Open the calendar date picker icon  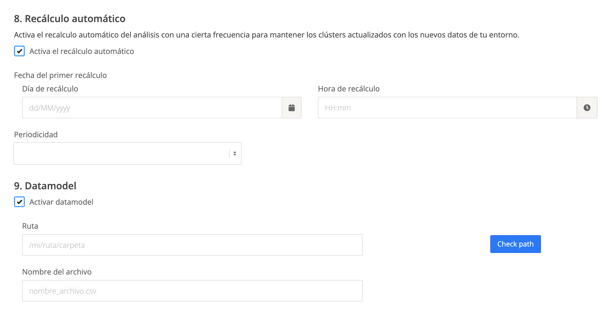click(291, 108)
